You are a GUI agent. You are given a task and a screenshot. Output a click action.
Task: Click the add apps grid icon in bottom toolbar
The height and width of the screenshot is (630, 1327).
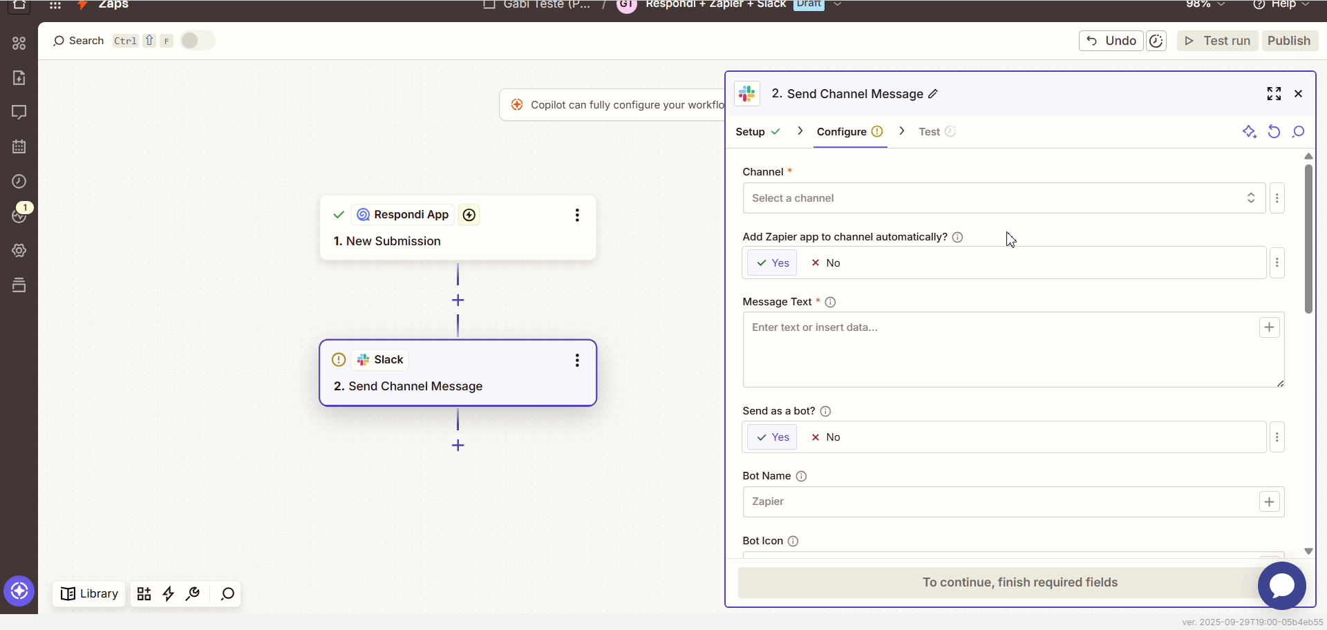coord(144,593)
